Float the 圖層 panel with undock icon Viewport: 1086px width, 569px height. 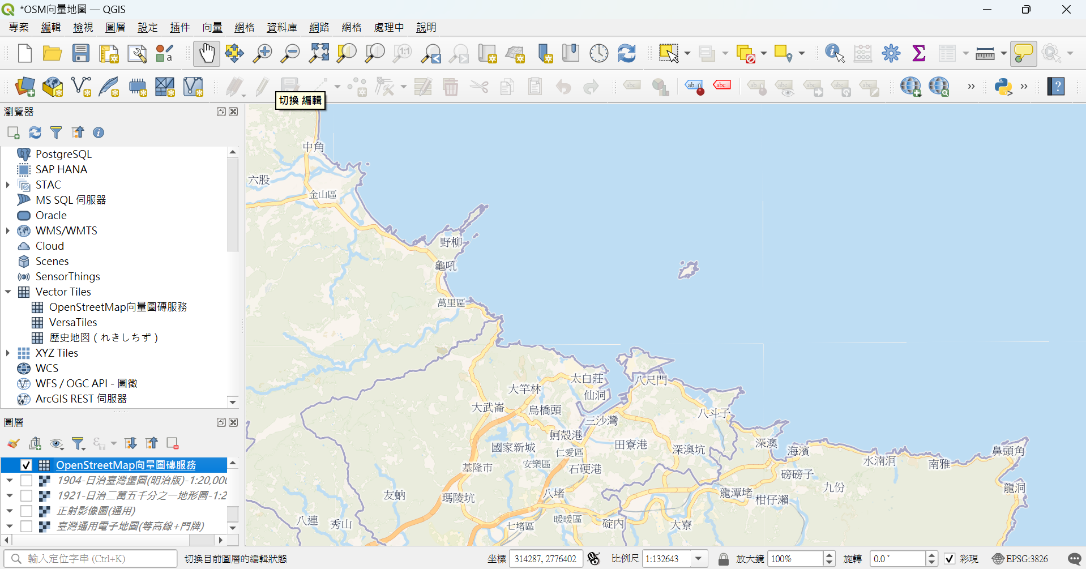click(221, 422)
